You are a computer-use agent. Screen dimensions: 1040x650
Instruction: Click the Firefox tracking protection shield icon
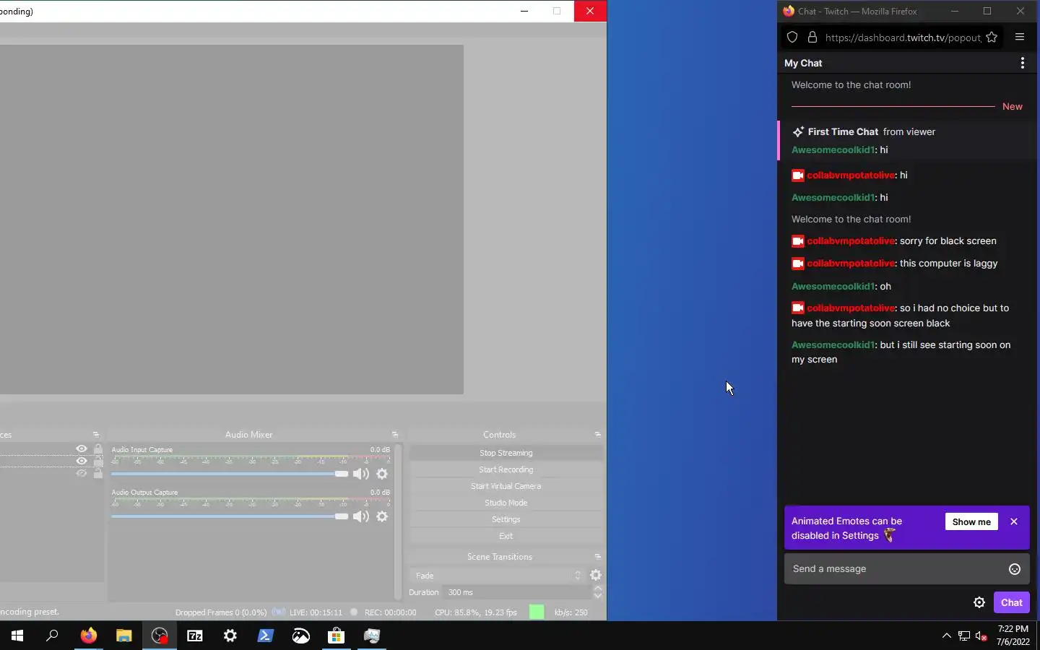coord(792,38)
